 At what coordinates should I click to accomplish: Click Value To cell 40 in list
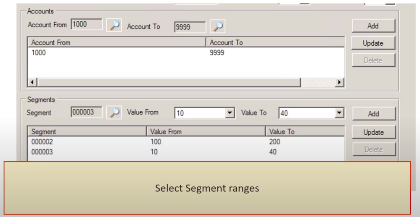click(x=273, y=152)
